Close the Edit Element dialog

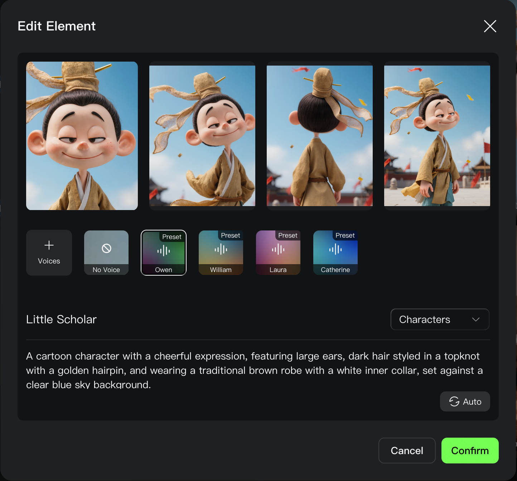pyautogui.click(x=490, y=26)
